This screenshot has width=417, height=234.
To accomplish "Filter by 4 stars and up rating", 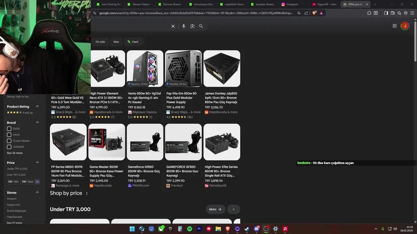I will 20,112.
